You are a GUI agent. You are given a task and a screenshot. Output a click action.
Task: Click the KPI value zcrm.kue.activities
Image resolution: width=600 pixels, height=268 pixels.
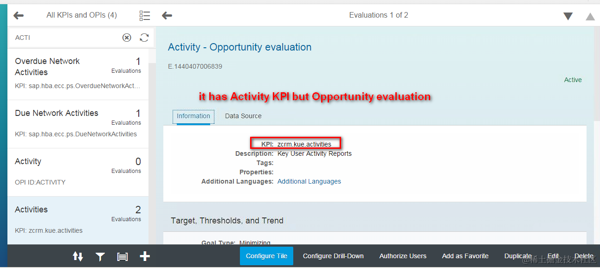click(x=304, y=144)
